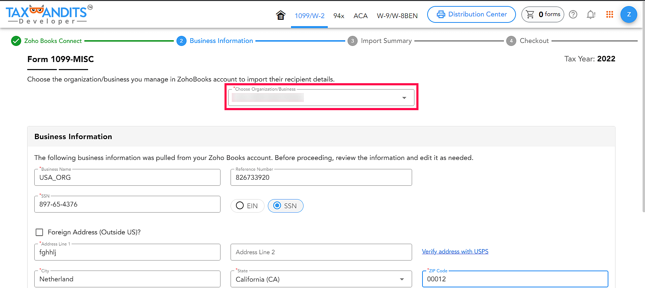This screenshot has width=645, height=288.
Task: Click the green Zoho Books Connect checkmark
Action: pyautogui.click(x=16, y=41)
